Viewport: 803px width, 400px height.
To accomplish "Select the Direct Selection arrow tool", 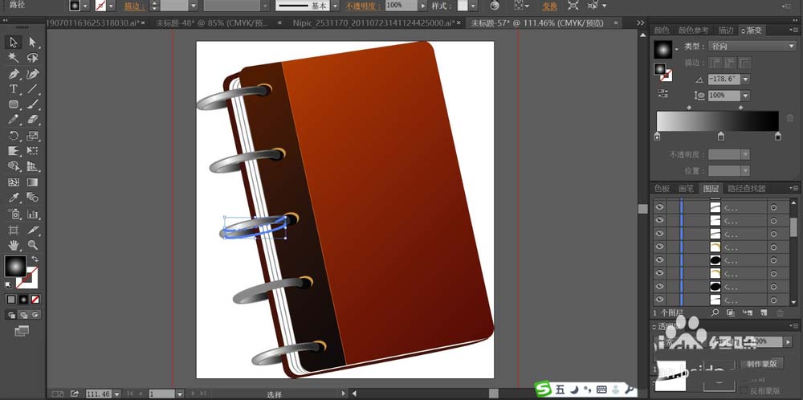I will tap(33, 43).
